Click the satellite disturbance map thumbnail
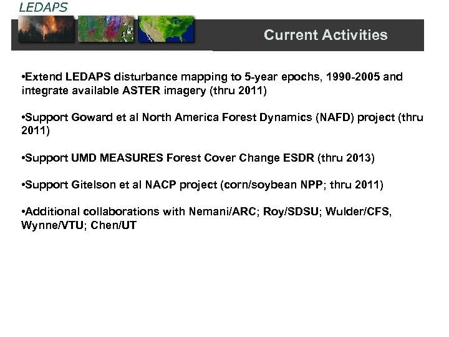The height and width of the screenshot is (337, 449). tap(105, 29)
